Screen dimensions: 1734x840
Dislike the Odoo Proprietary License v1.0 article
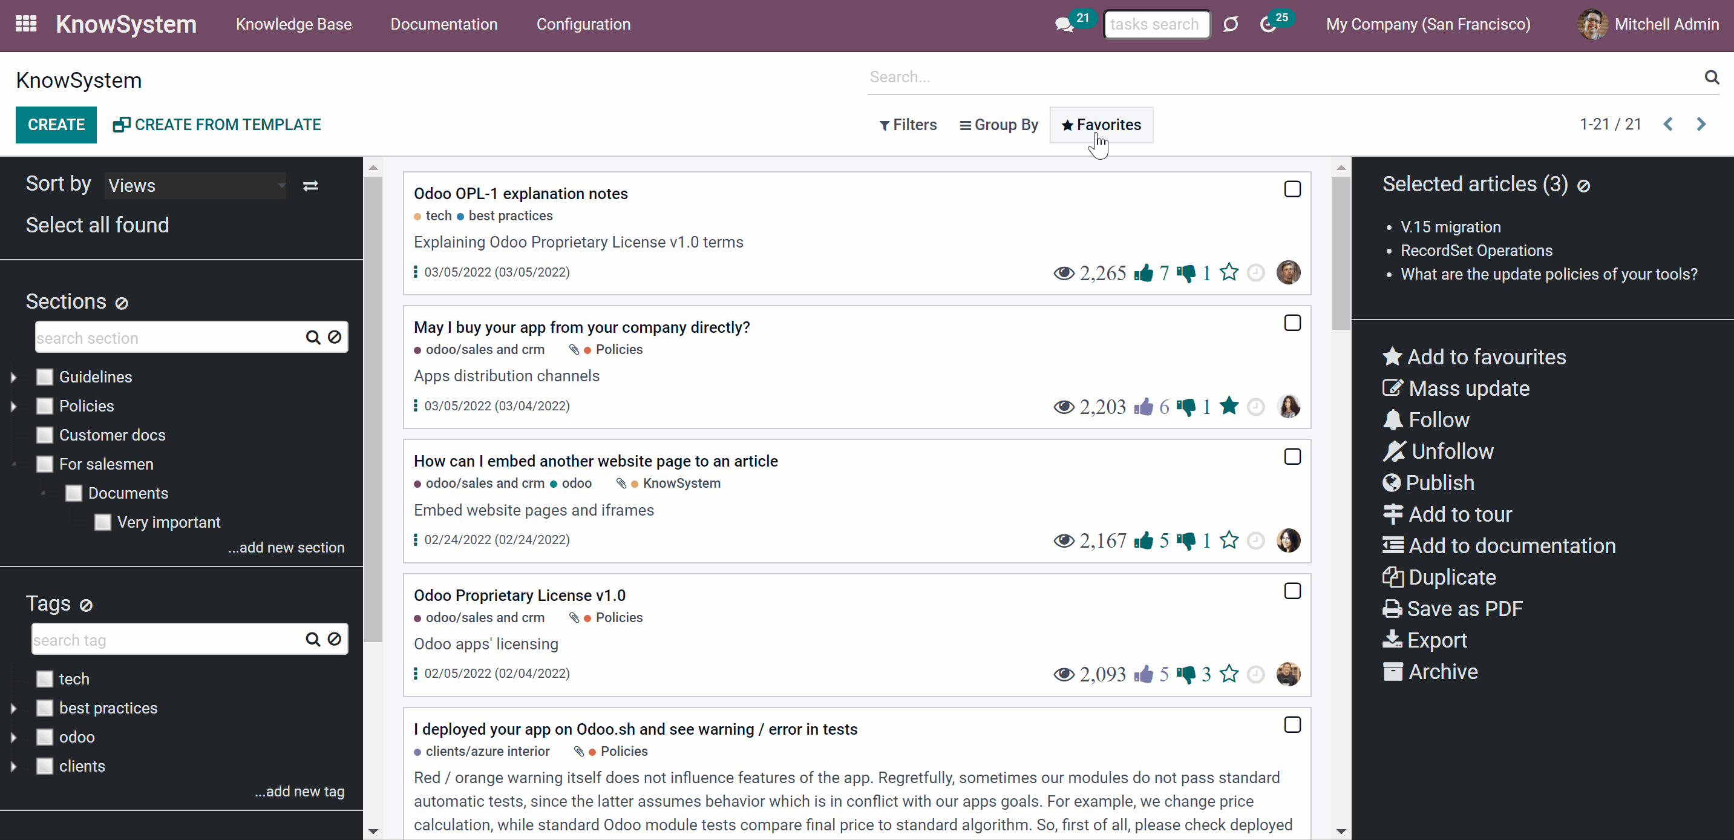click(1186, 674)
